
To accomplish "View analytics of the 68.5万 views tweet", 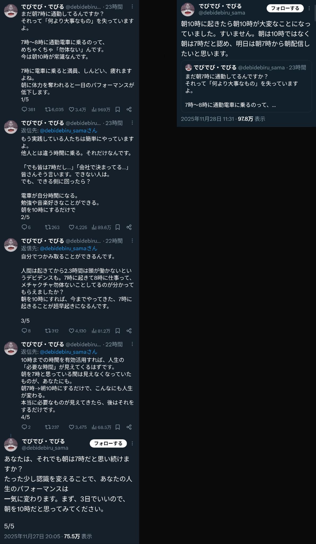I will tap(101, 427).
